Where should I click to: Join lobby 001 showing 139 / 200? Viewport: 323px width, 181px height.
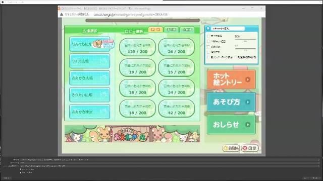coord(137,47)
